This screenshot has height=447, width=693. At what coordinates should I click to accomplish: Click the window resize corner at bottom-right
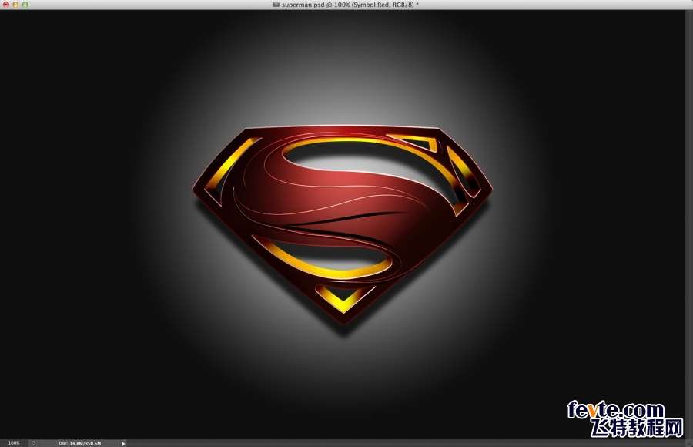click(x=688, y=443)
